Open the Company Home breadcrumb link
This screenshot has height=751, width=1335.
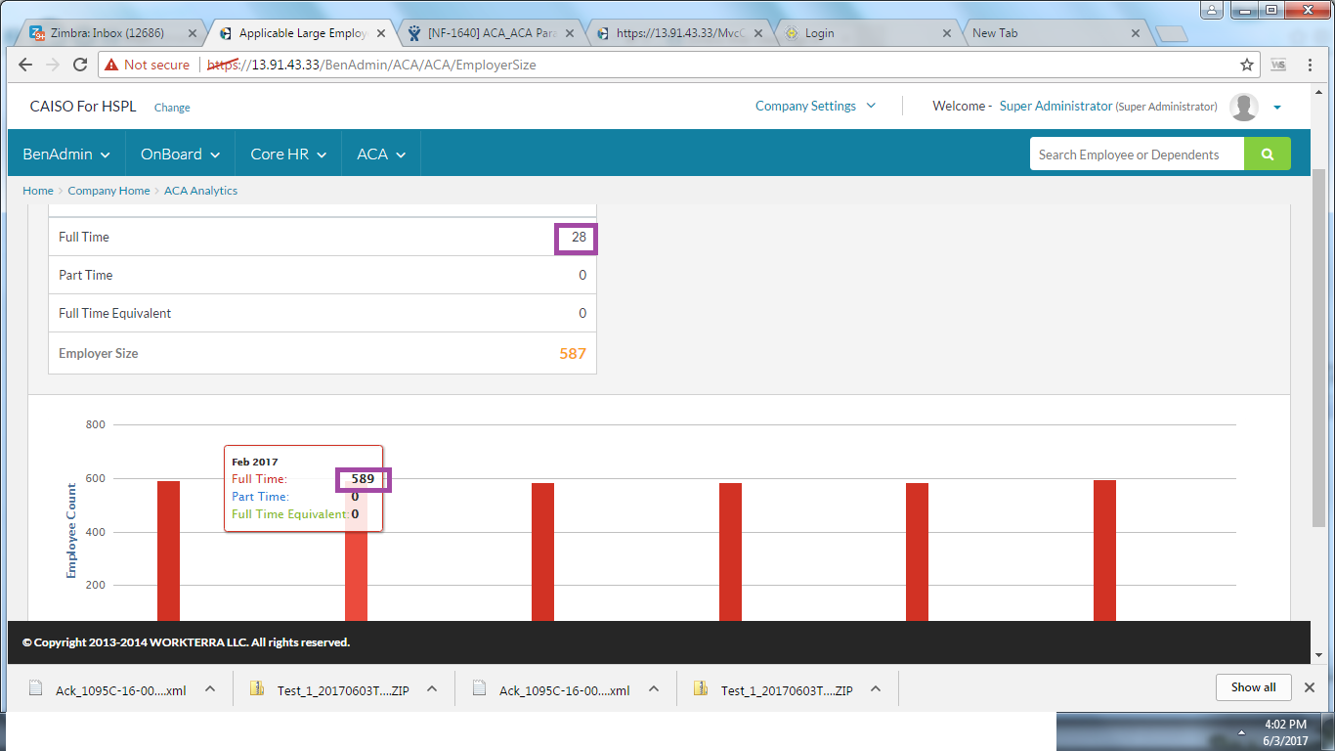click(108, 191)
